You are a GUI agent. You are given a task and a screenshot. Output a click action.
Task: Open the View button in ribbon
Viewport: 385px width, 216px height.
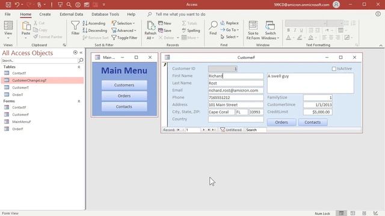coord(8,30)
